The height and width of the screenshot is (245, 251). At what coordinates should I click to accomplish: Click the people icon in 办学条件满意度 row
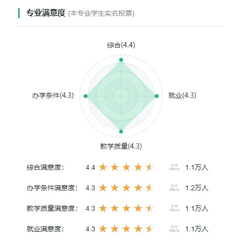[x=175, y=188]
